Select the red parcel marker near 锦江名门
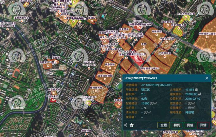216x137 pixels. [53, 100]
